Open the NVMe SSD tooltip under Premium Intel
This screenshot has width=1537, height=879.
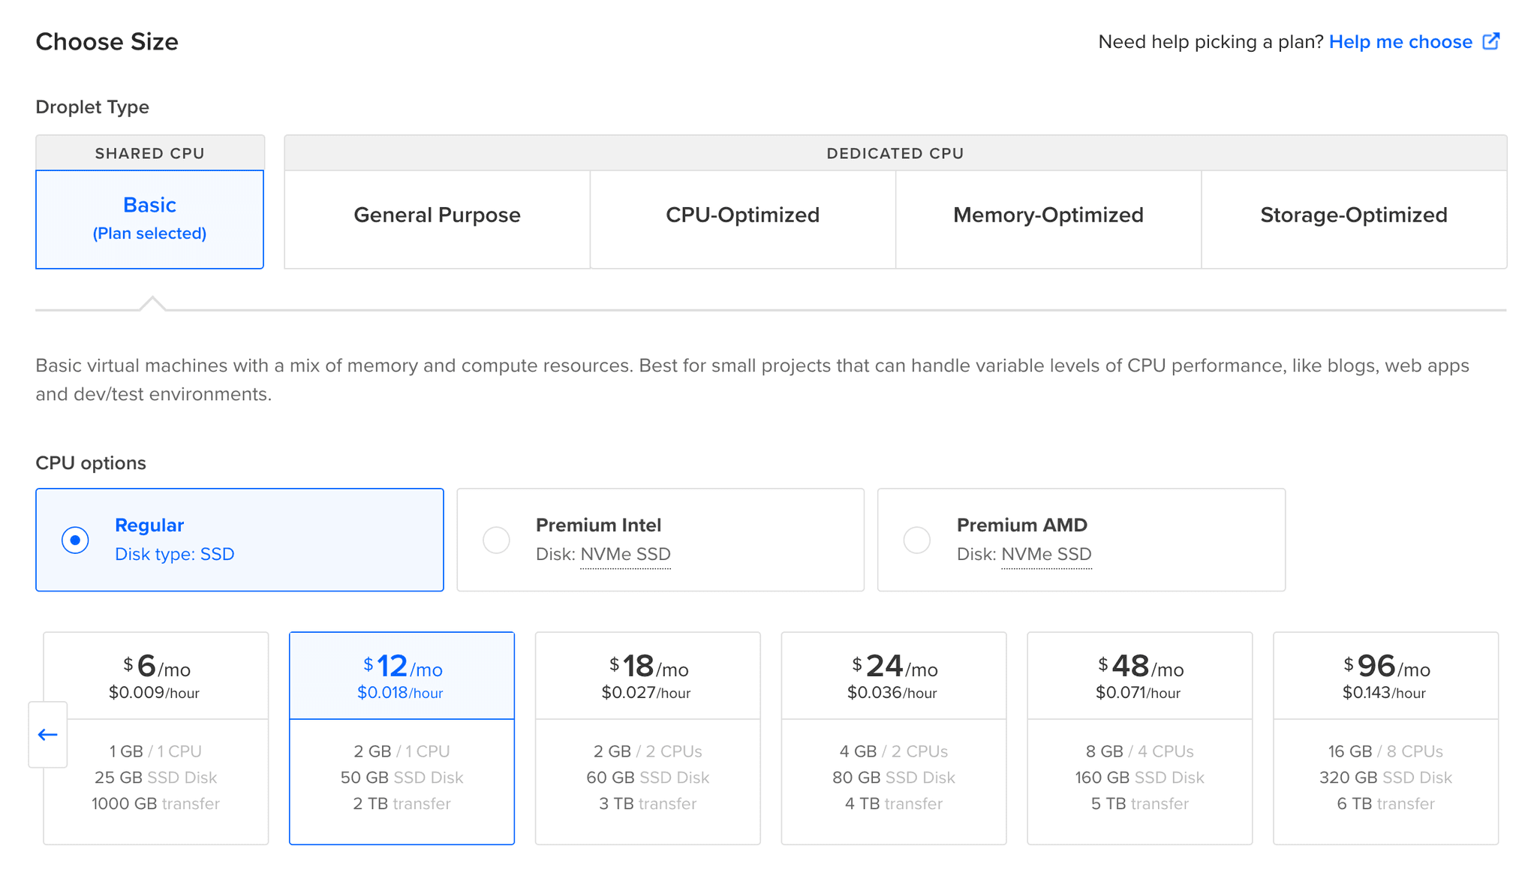pos(625,554)
